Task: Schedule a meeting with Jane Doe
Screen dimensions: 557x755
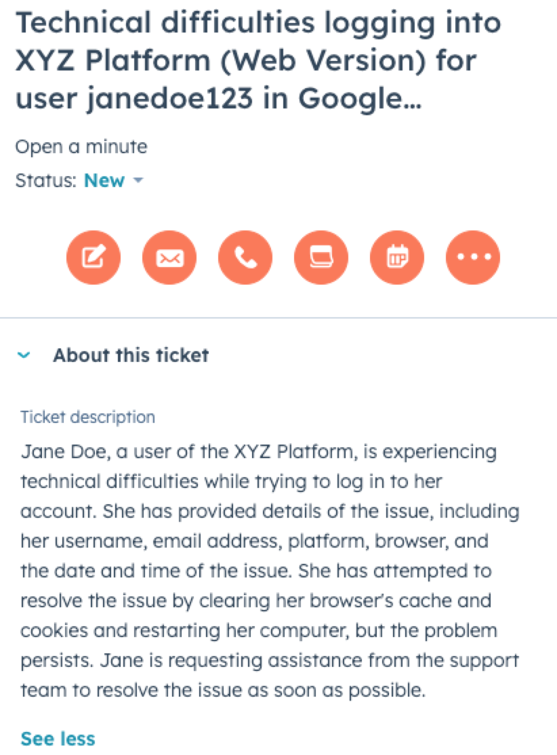Action: (x=397, y=258)
